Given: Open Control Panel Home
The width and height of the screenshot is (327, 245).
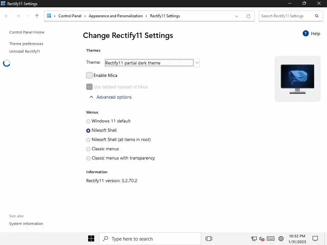Looking at the screenshot, I should (27, 32).
